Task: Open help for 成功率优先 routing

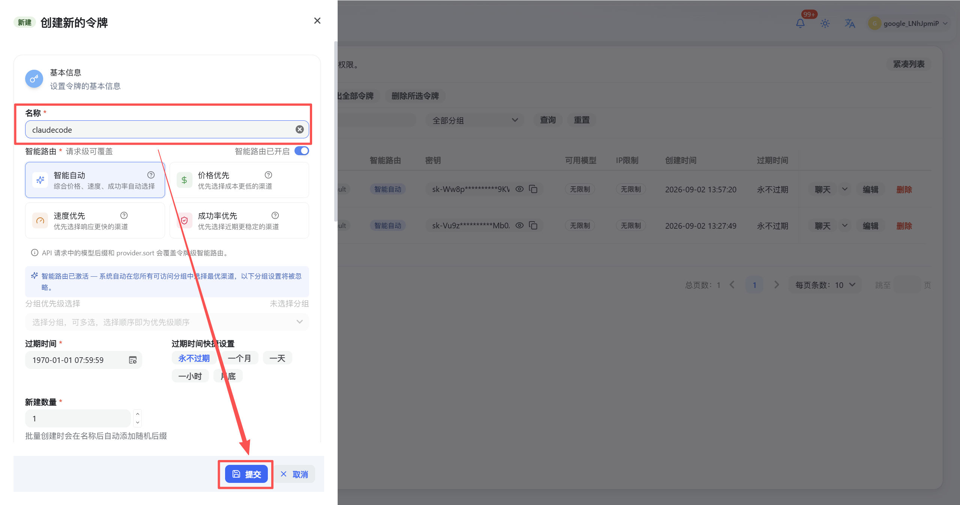Action: pos(275,215)
